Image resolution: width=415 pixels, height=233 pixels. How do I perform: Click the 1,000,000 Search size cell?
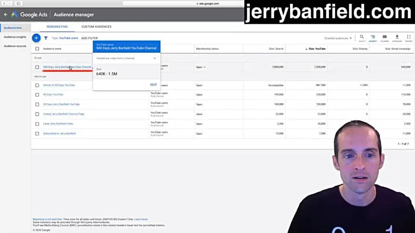point(278,67)
